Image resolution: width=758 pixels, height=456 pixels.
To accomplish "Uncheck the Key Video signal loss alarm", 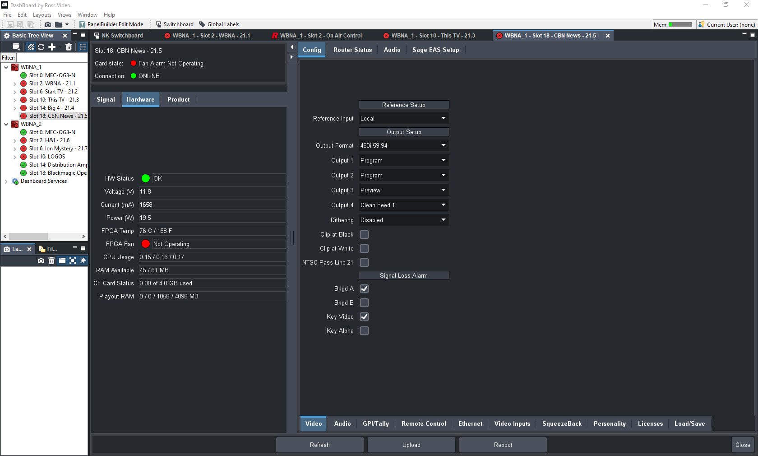I will 364,316.
